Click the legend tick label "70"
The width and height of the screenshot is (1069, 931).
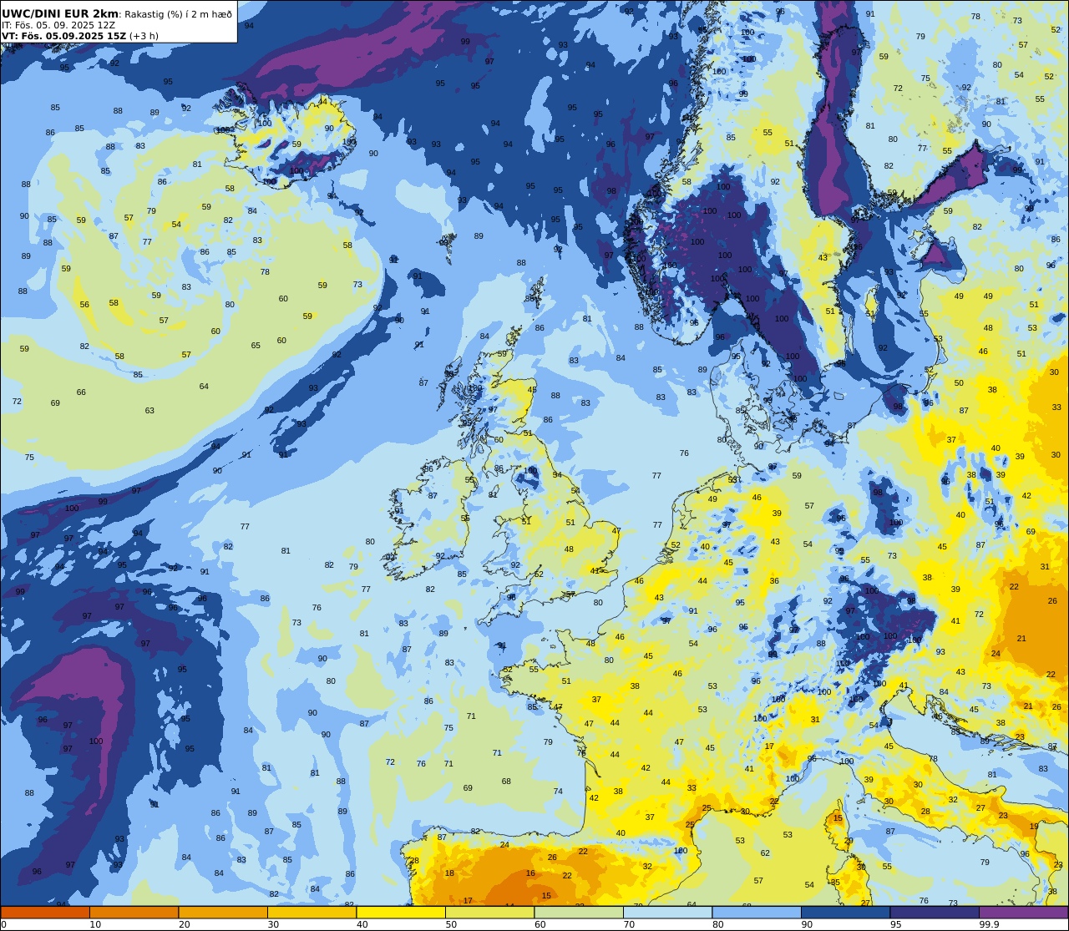click(629, 924)
